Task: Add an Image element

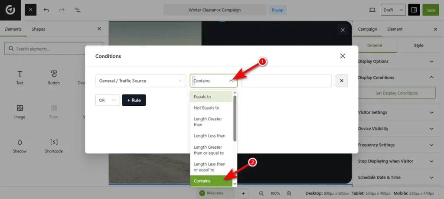Action: pos(20,111)
